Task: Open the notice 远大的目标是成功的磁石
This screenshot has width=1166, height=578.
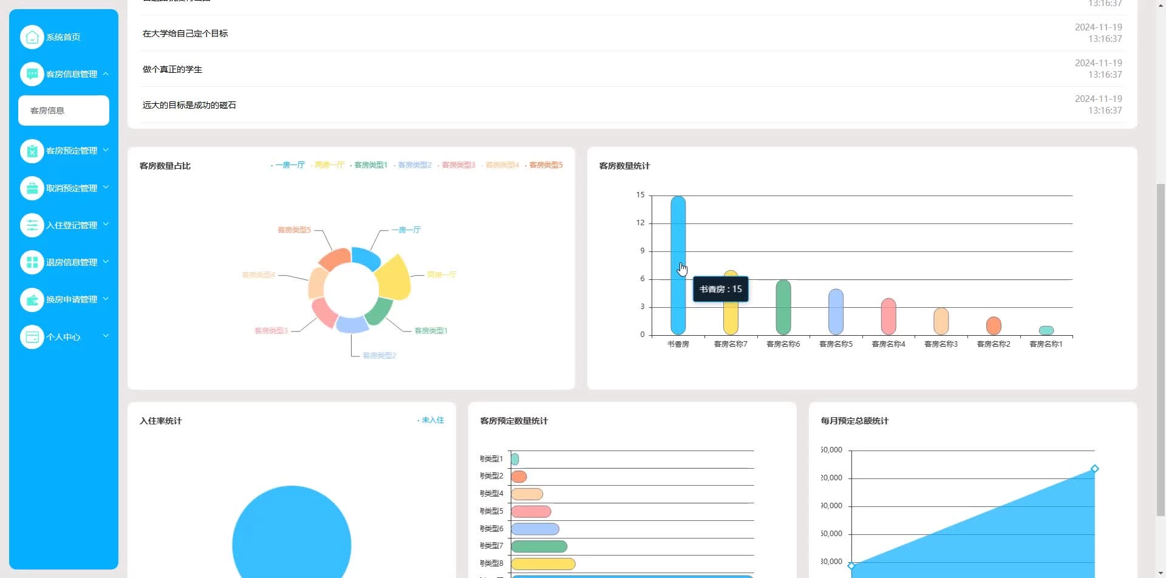Action: [x=189, y=105]
